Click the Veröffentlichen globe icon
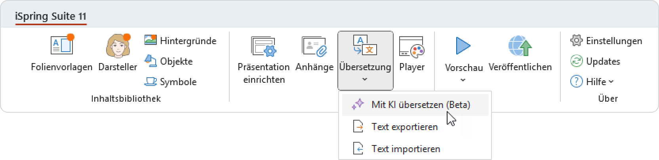 (x=520, y=46)
